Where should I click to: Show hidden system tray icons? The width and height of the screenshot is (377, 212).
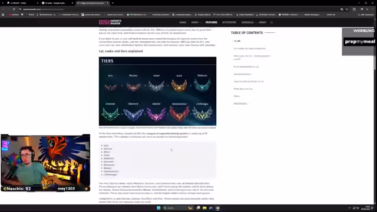click(x=349, y=208)
